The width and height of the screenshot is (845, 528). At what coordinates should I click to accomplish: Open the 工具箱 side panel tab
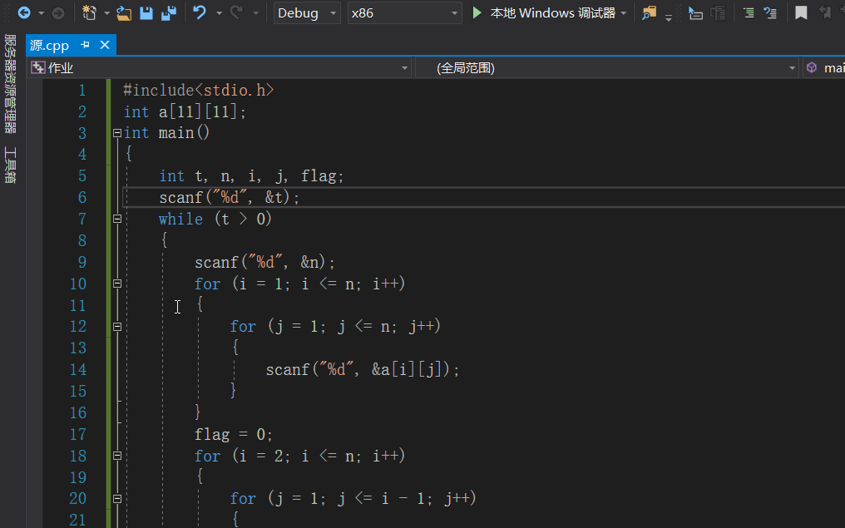[10, 165]
